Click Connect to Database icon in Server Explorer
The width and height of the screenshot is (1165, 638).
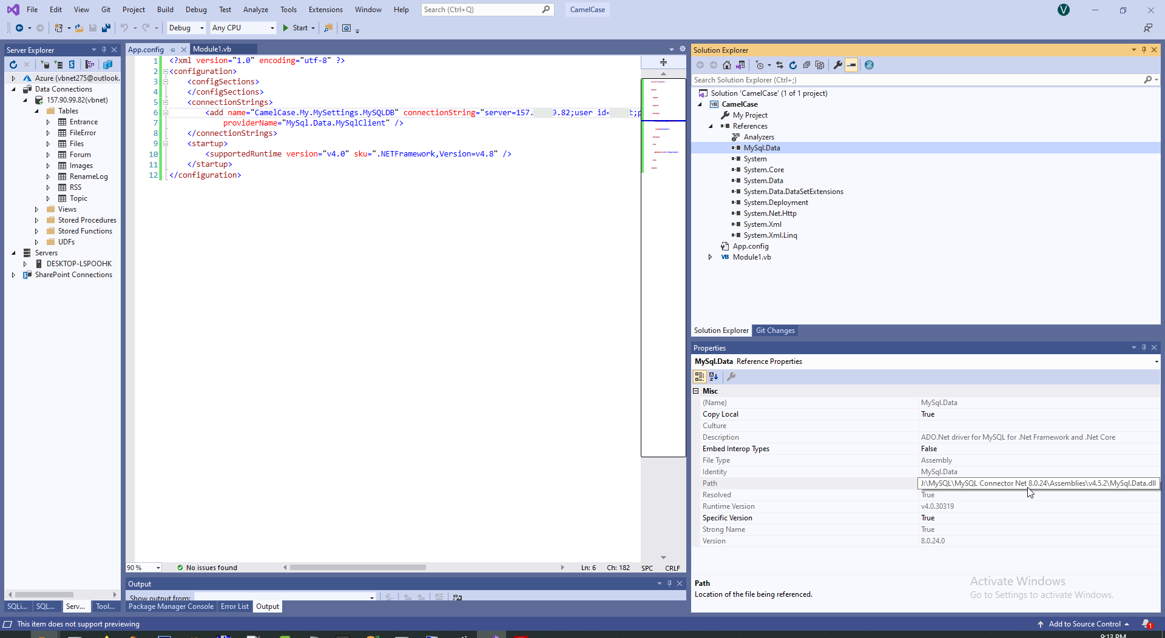pos(45,64)
